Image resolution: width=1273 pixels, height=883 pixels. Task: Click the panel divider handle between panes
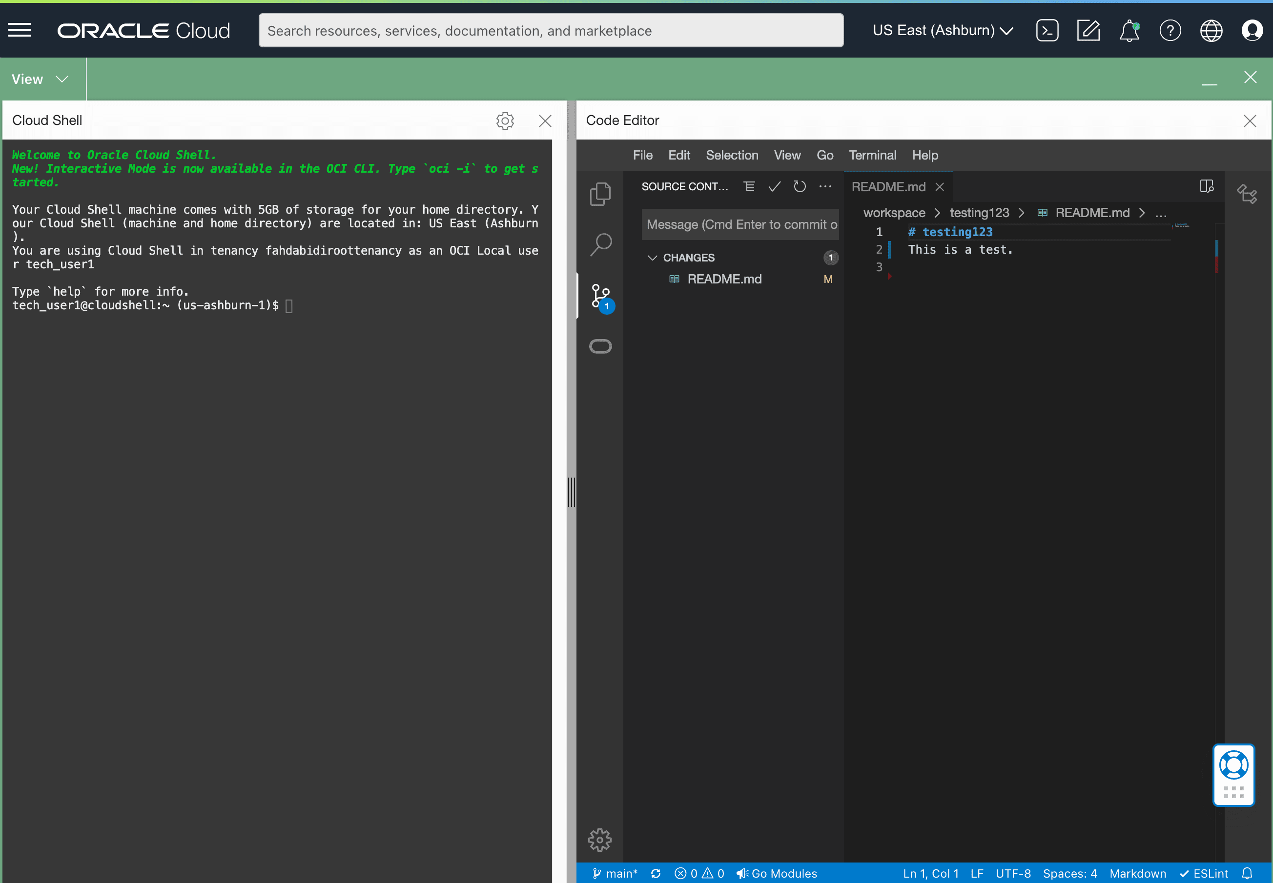click(x=571, y=491)
